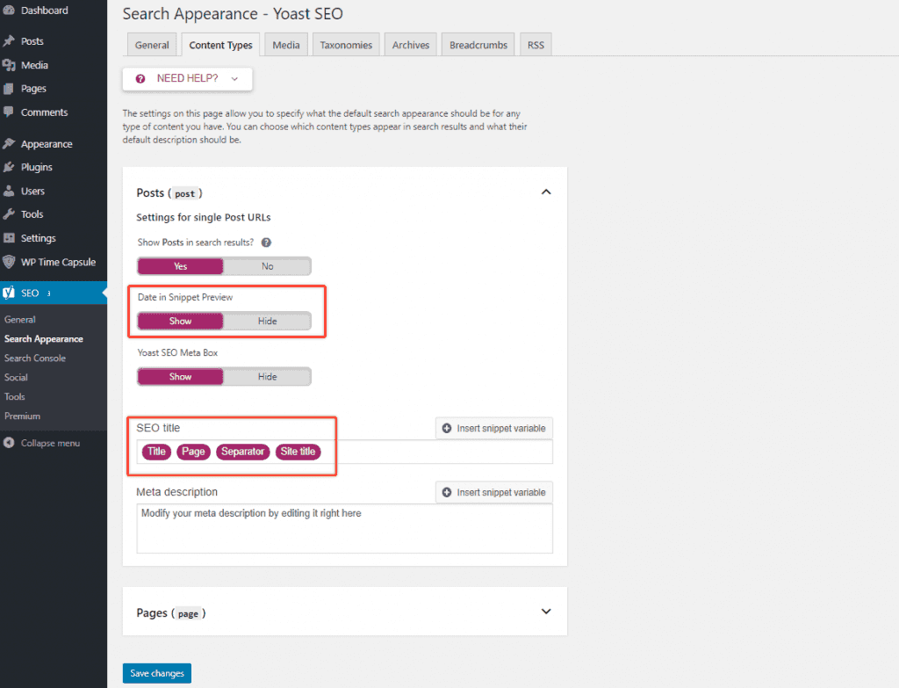Click the Plugins plug icon
The width and height of the screenshot is (899, 688).
point(10,167)
